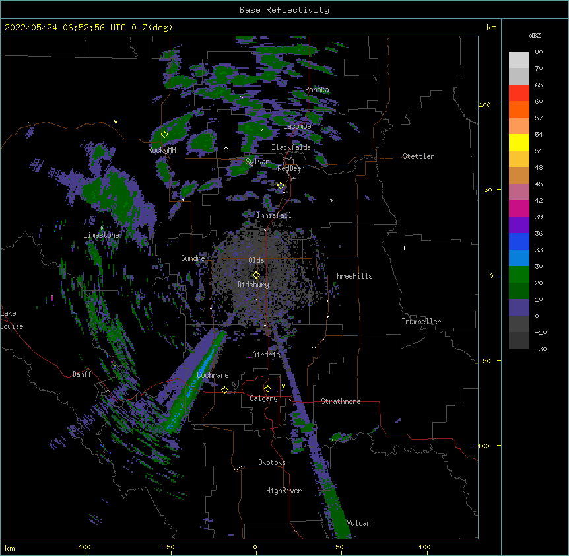Pick the bright yellow 54 dBZ legend swatch
The width and height of the screenshot is (569, 556).
pos(519,142)
